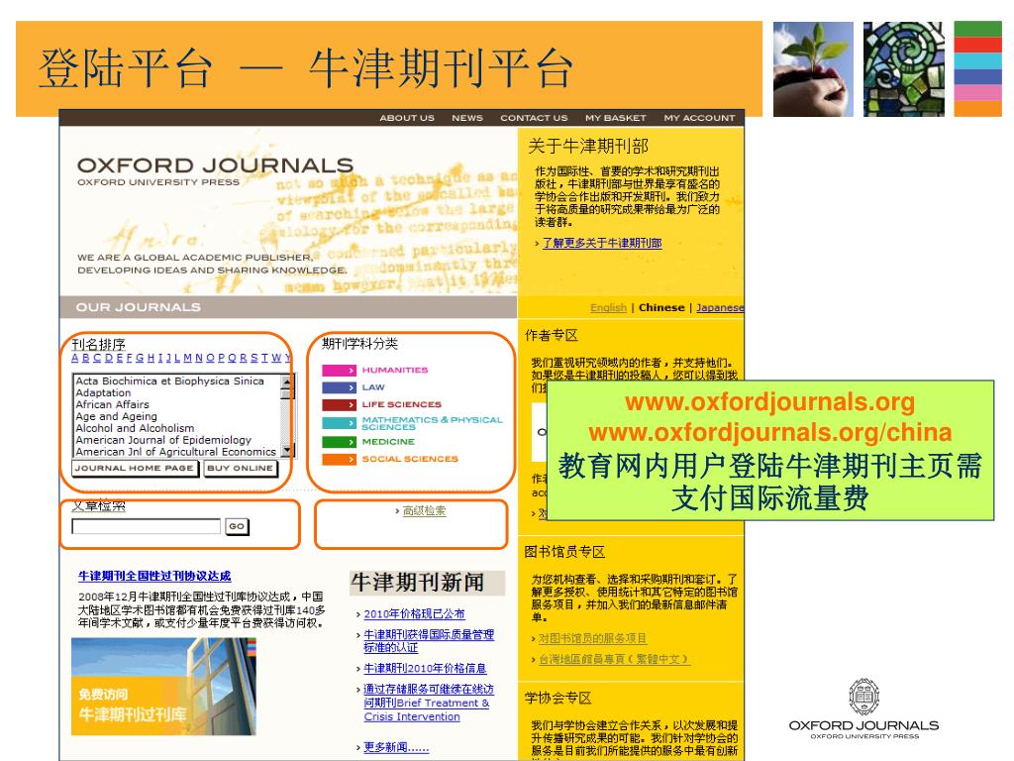Open the 更多新闻 more news link
The image size is (1014, 761).
tap(396, 747)
